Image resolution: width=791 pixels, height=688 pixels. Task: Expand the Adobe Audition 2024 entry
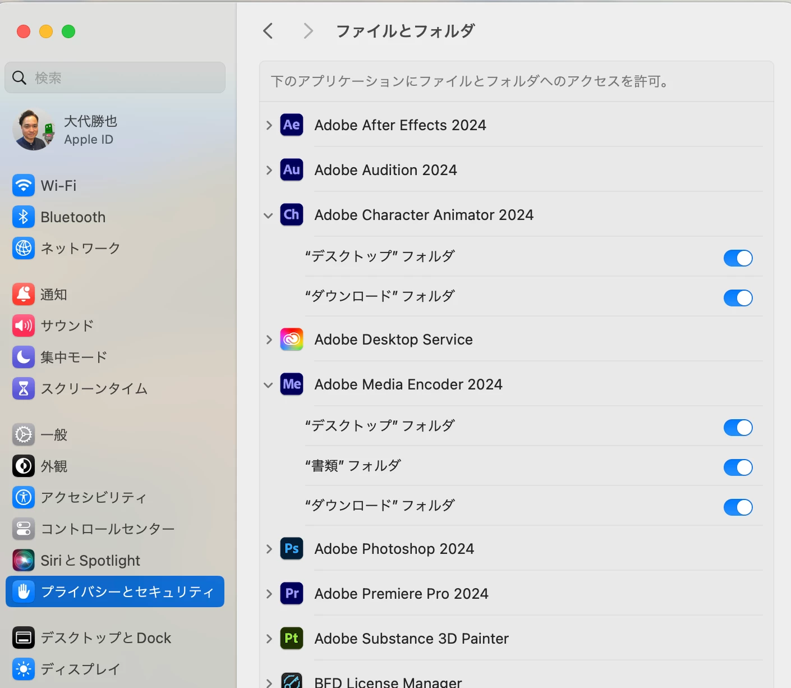[269, 170]
